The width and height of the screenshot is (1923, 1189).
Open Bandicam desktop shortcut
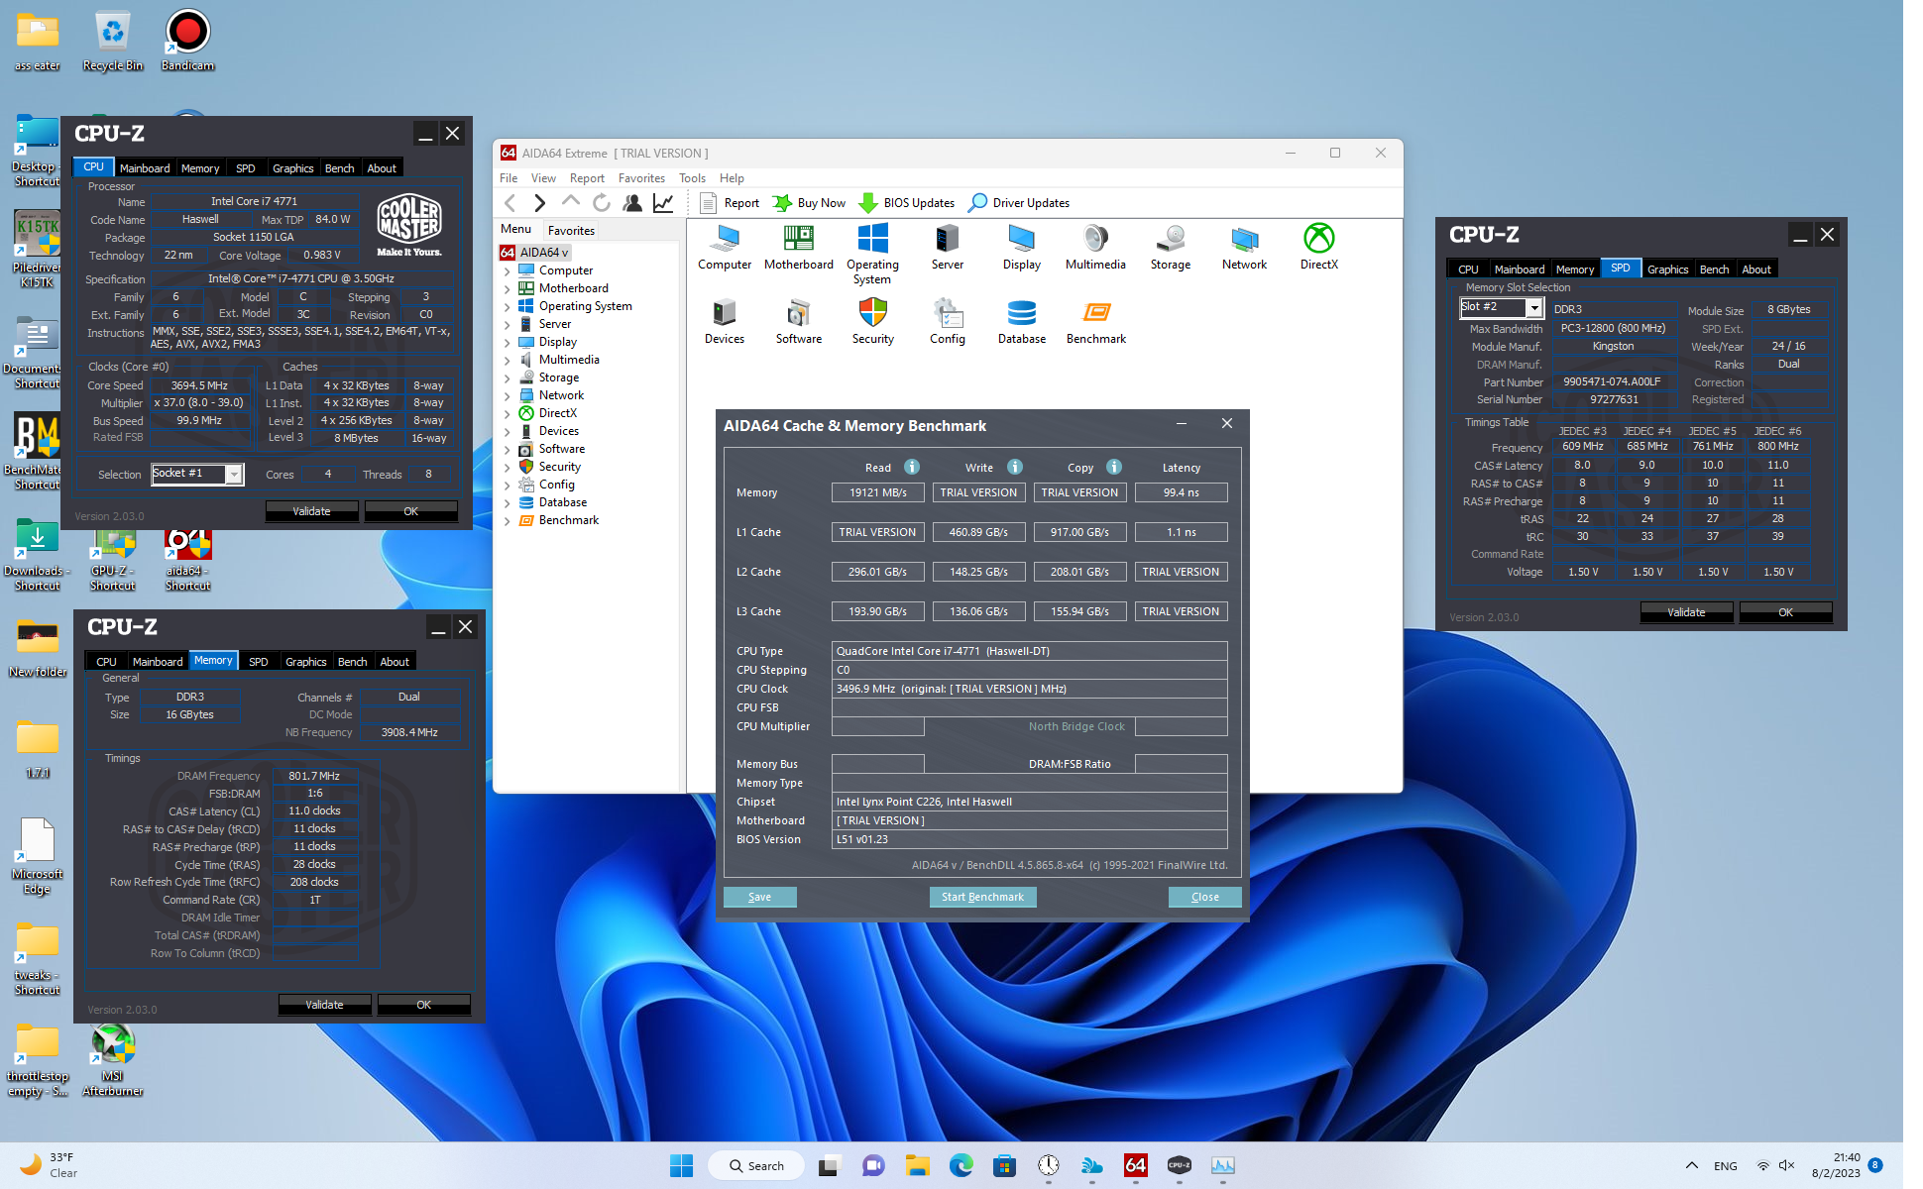pyautogui.click(x=187, y=41)
